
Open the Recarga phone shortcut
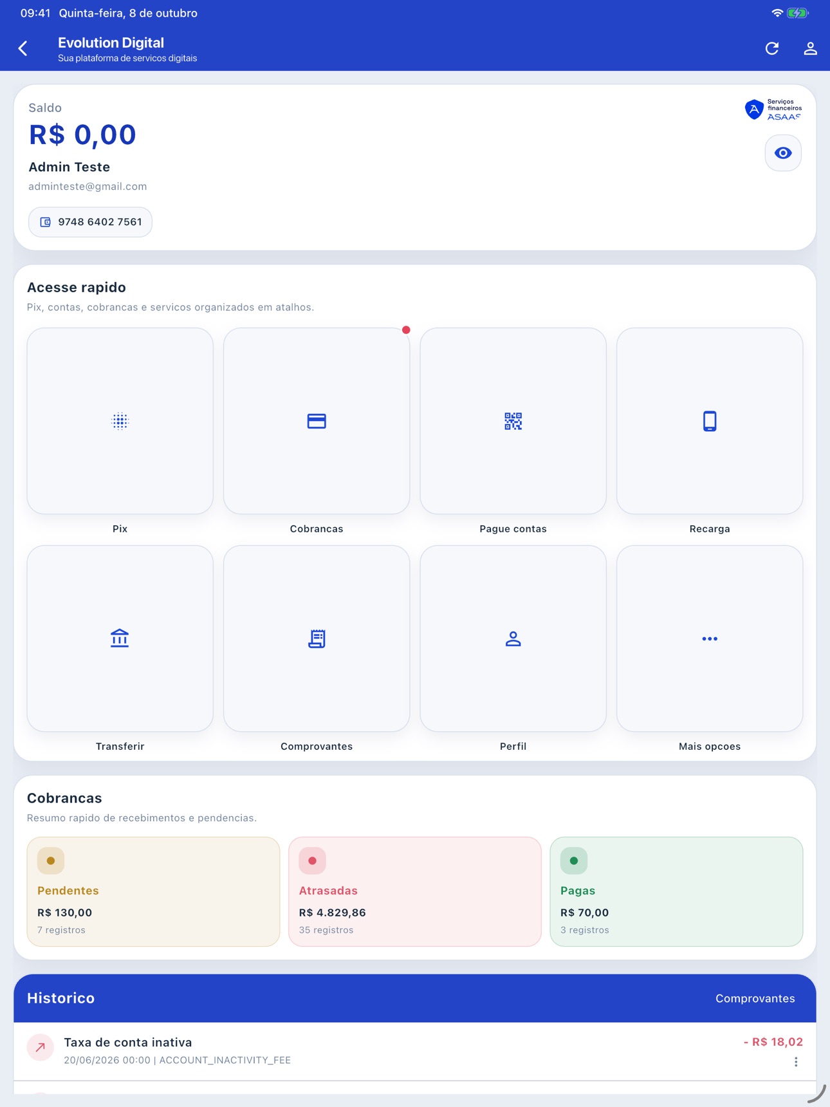710,421
